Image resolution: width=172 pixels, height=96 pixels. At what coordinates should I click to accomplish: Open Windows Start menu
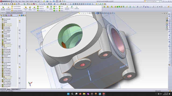(x=68, y=94)
